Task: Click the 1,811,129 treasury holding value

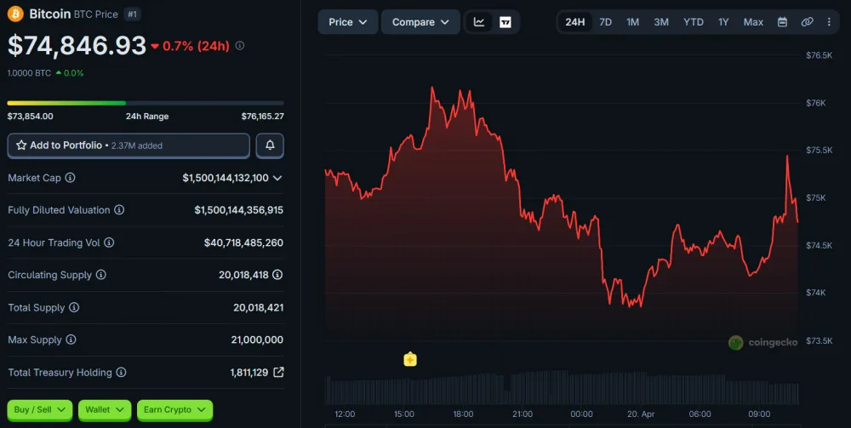Action: 249,372
